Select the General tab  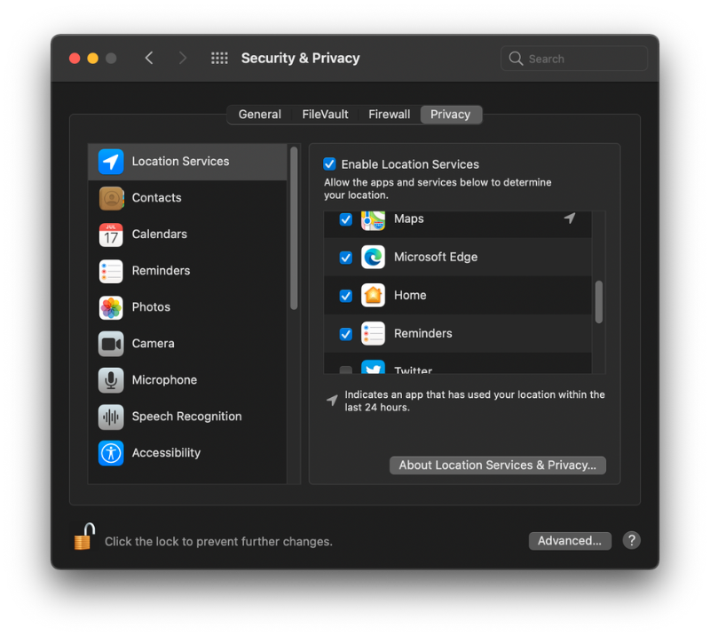[259, 114]
